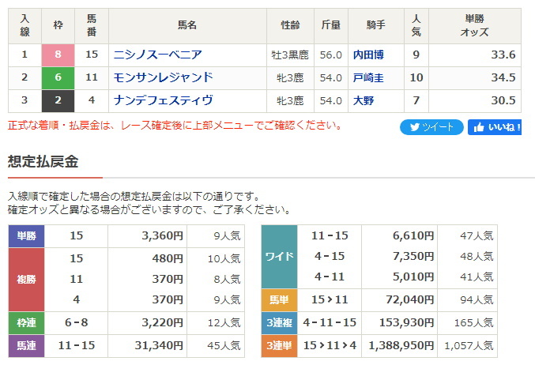
Task: Click the 3連複 payout label
Action: pyautogui.click(x=279, y=322)
